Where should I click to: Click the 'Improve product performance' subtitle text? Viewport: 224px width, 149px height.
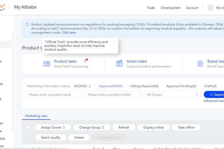click(149, 66)
